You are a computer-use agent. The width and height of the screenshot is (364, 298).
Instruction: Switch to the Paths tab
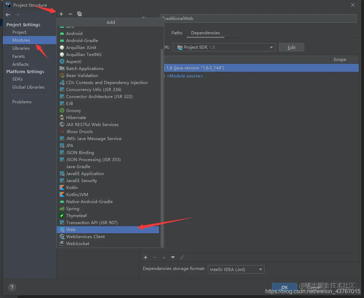[177, 33]
